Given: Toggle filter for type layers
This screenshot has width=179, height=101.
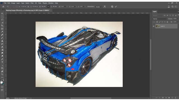Looking at the screenshot, I should click(170, 15).
